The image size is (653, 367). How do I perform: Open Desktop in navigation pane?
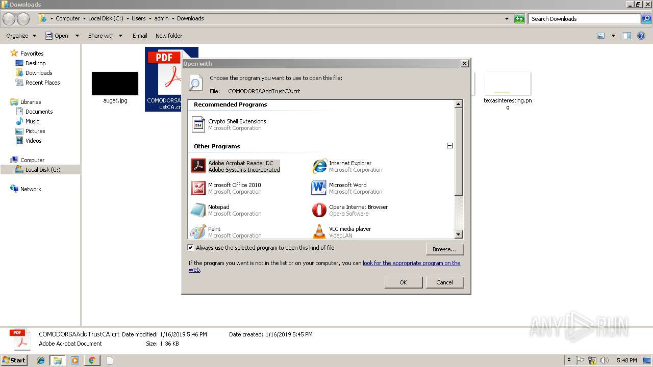click(35, 63)
